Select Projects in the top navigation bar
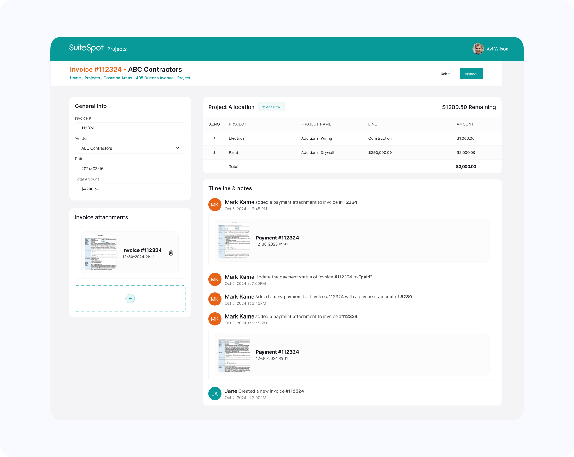The height and width of the screenshot is (457, 574). pyautogui.click(x=117, y=49)
